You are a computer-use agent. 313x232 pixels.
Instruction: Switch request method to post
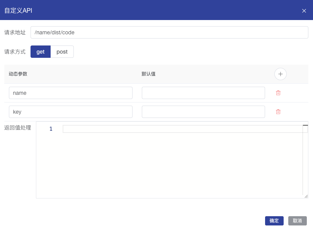(62, 52)
